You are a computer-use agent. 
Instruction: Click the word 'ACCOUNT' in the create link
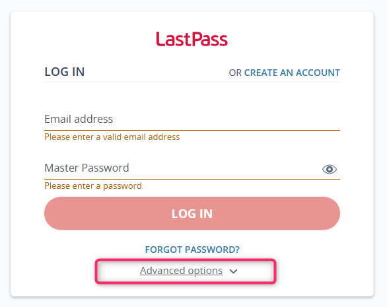(318, 73)
